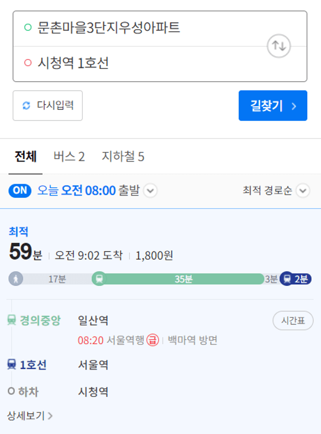Image resolution: width=321 pixels, height=434 pixels.
Task: Click the walking icon in the route bar
Action: pyautogui.click(x=16, y=279)
